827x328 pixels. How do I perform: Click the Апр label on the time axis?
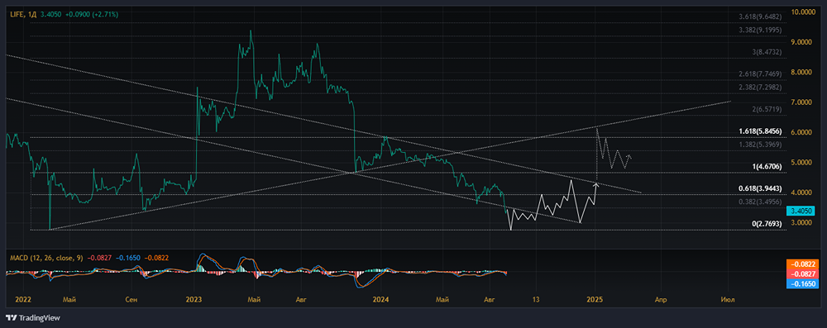pos(660,300)
